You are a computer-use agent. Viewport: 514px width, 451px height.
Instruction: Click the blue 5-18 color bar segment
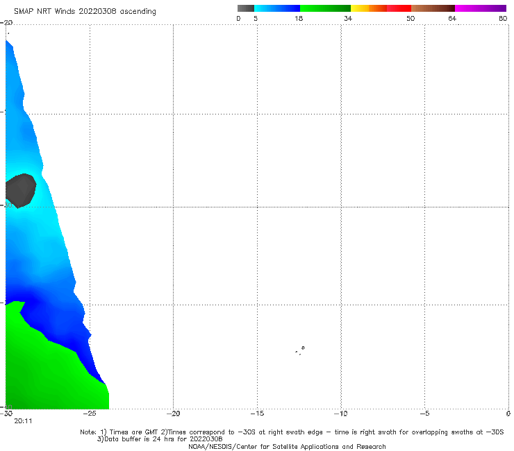click(x=277, y=8)
